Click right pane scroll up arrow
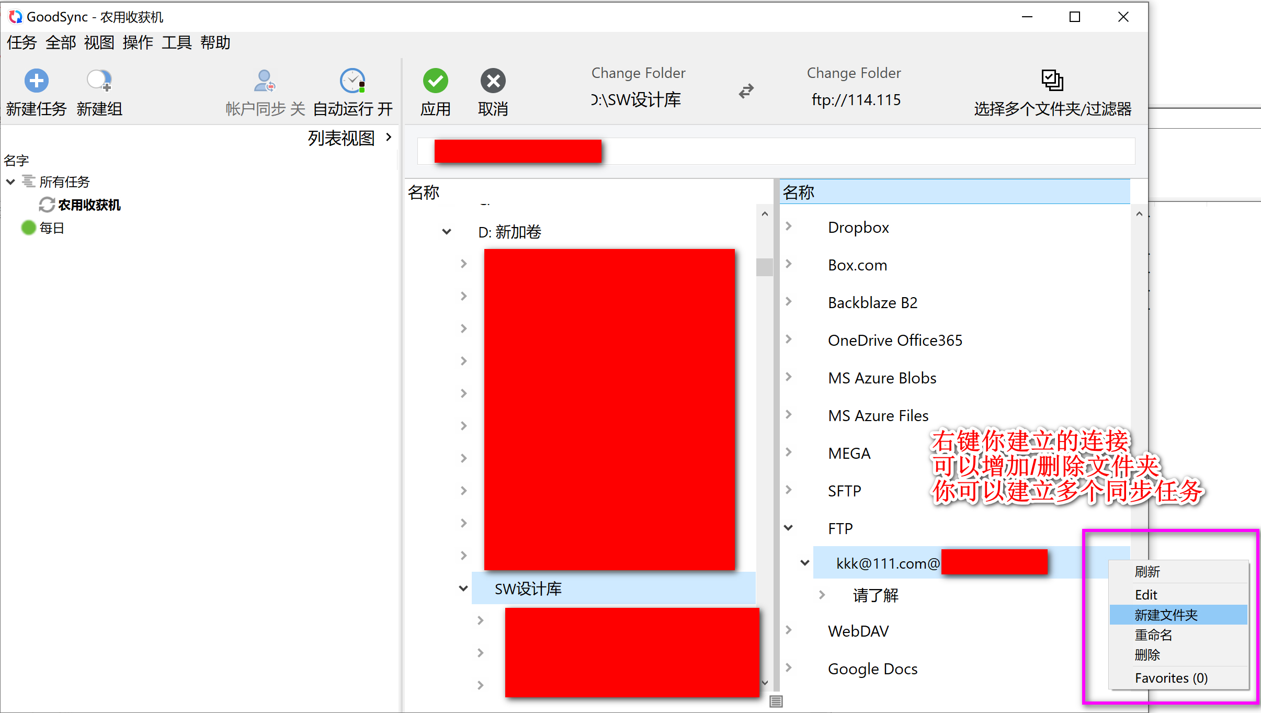This screenshot has width=1261, height=713. point(1139,213)
